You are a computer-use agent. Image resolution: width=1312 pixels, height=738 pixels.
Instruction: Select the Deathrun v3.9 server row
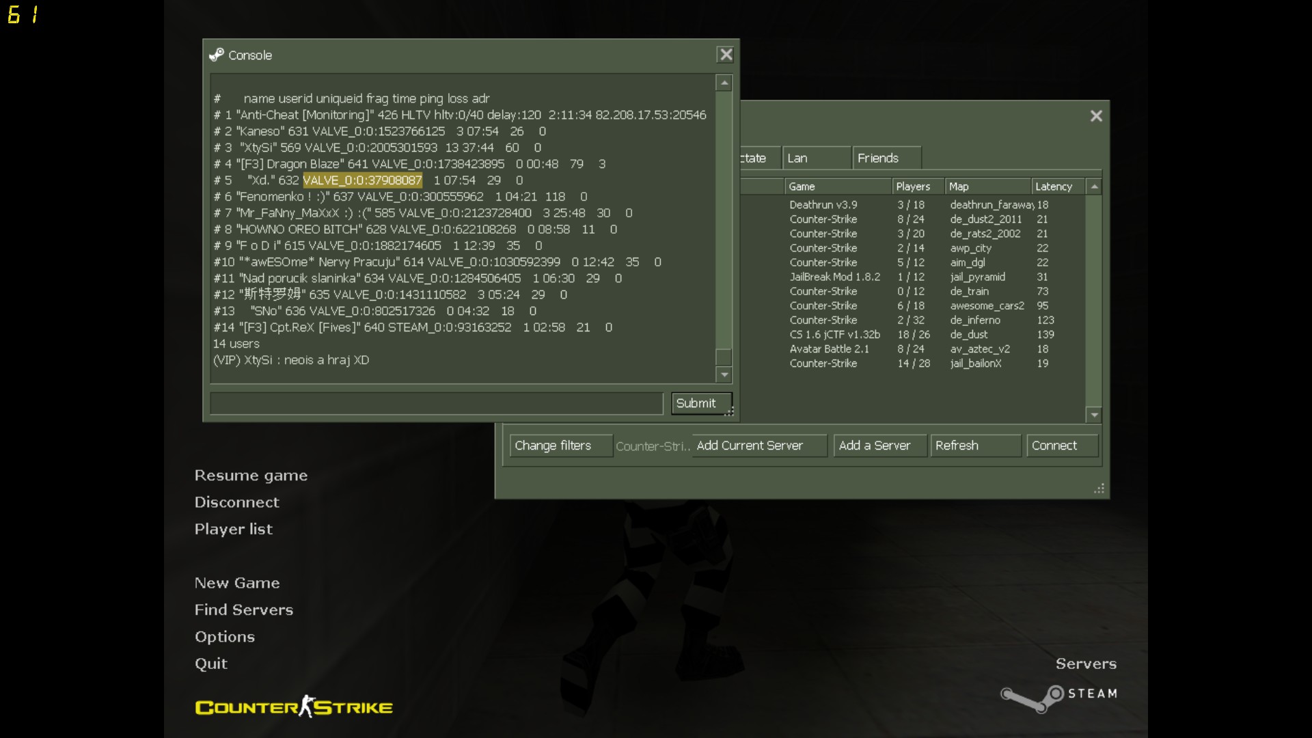tap(913, 205)
